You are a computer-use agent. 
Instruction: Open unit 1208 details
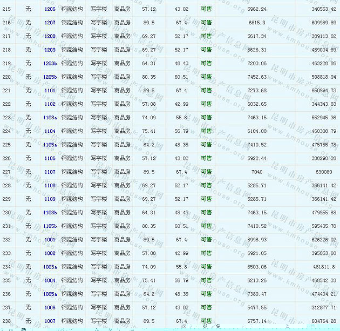50,36
